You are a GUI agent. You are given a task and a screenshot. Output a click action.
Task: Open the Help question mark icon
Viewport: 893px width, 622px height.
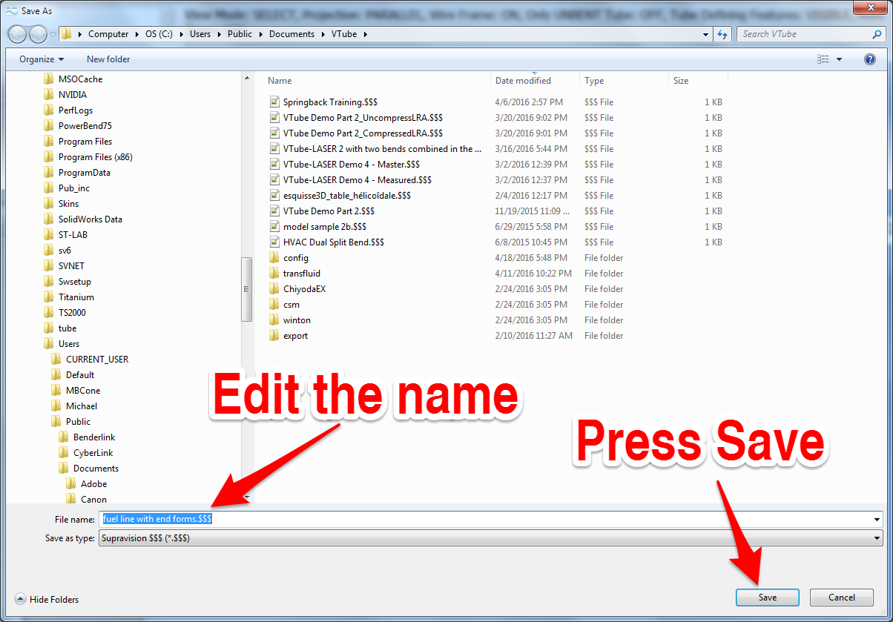pos(870,59)
